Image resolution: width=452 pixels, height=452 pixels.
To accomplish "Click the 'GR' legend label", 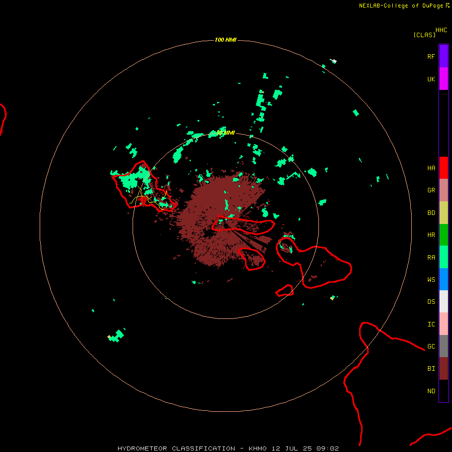I will (x=431, y=190).
